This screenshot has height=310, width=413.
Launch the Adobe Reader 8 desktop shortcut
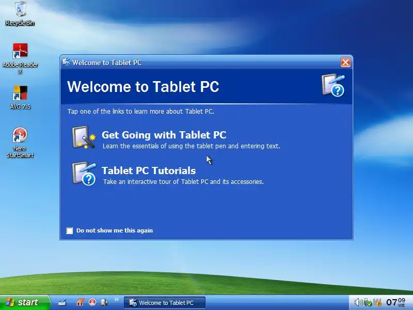pos(20,58)
